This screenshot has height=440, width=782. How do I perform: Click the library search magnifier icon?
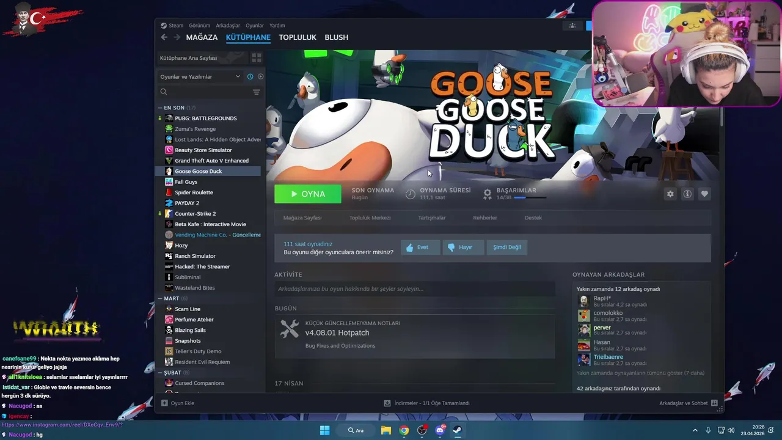[x=164, y=92]
